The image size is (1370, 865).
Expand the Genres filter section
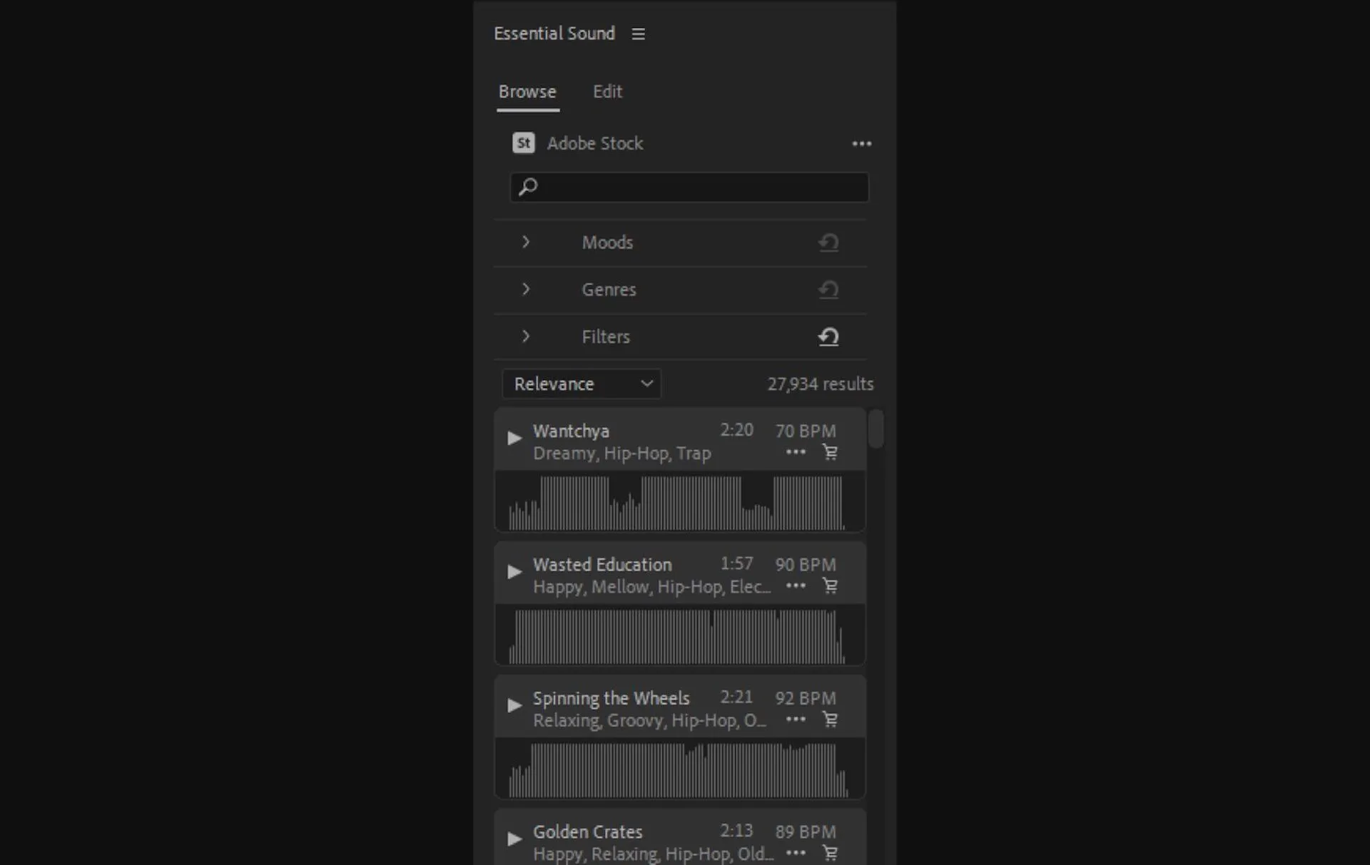(x=525, y=289)
